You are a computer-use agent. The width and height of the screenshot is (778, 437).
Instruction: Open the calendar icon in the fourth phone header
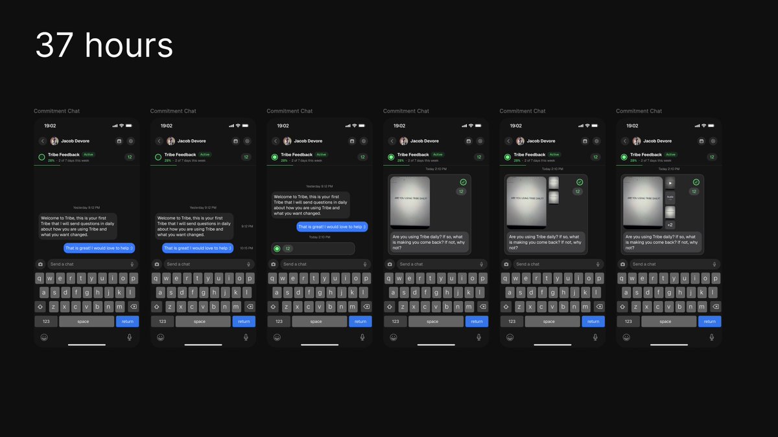(x=469, y=140)
